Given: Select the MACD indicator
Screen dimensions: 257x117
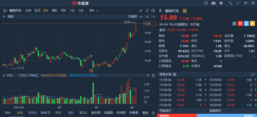Looking at the screenshot, I should (45, 113).
